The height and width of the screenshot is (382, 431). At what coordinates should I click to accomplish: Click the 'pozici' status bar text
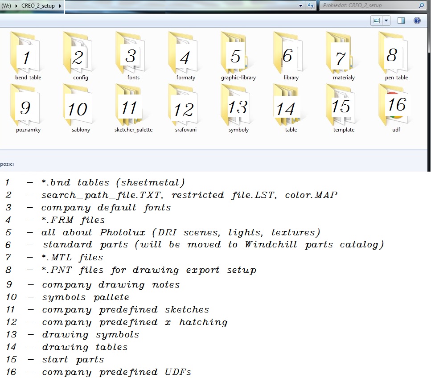7,164
